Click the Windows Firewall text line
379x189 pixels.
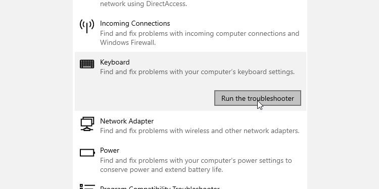128,43
